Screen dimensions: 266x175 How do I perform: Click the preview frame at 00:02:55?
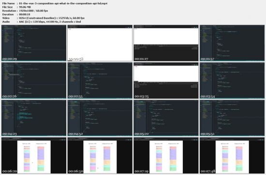(100, 81)
